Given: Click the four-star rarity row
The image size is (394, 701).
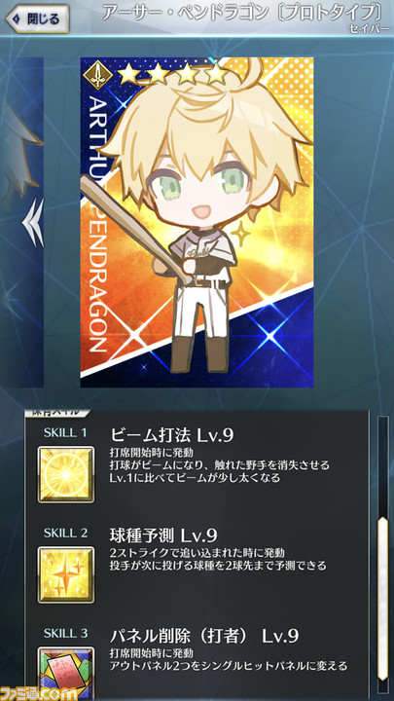Looking at the screenshot, I should 172,74.
